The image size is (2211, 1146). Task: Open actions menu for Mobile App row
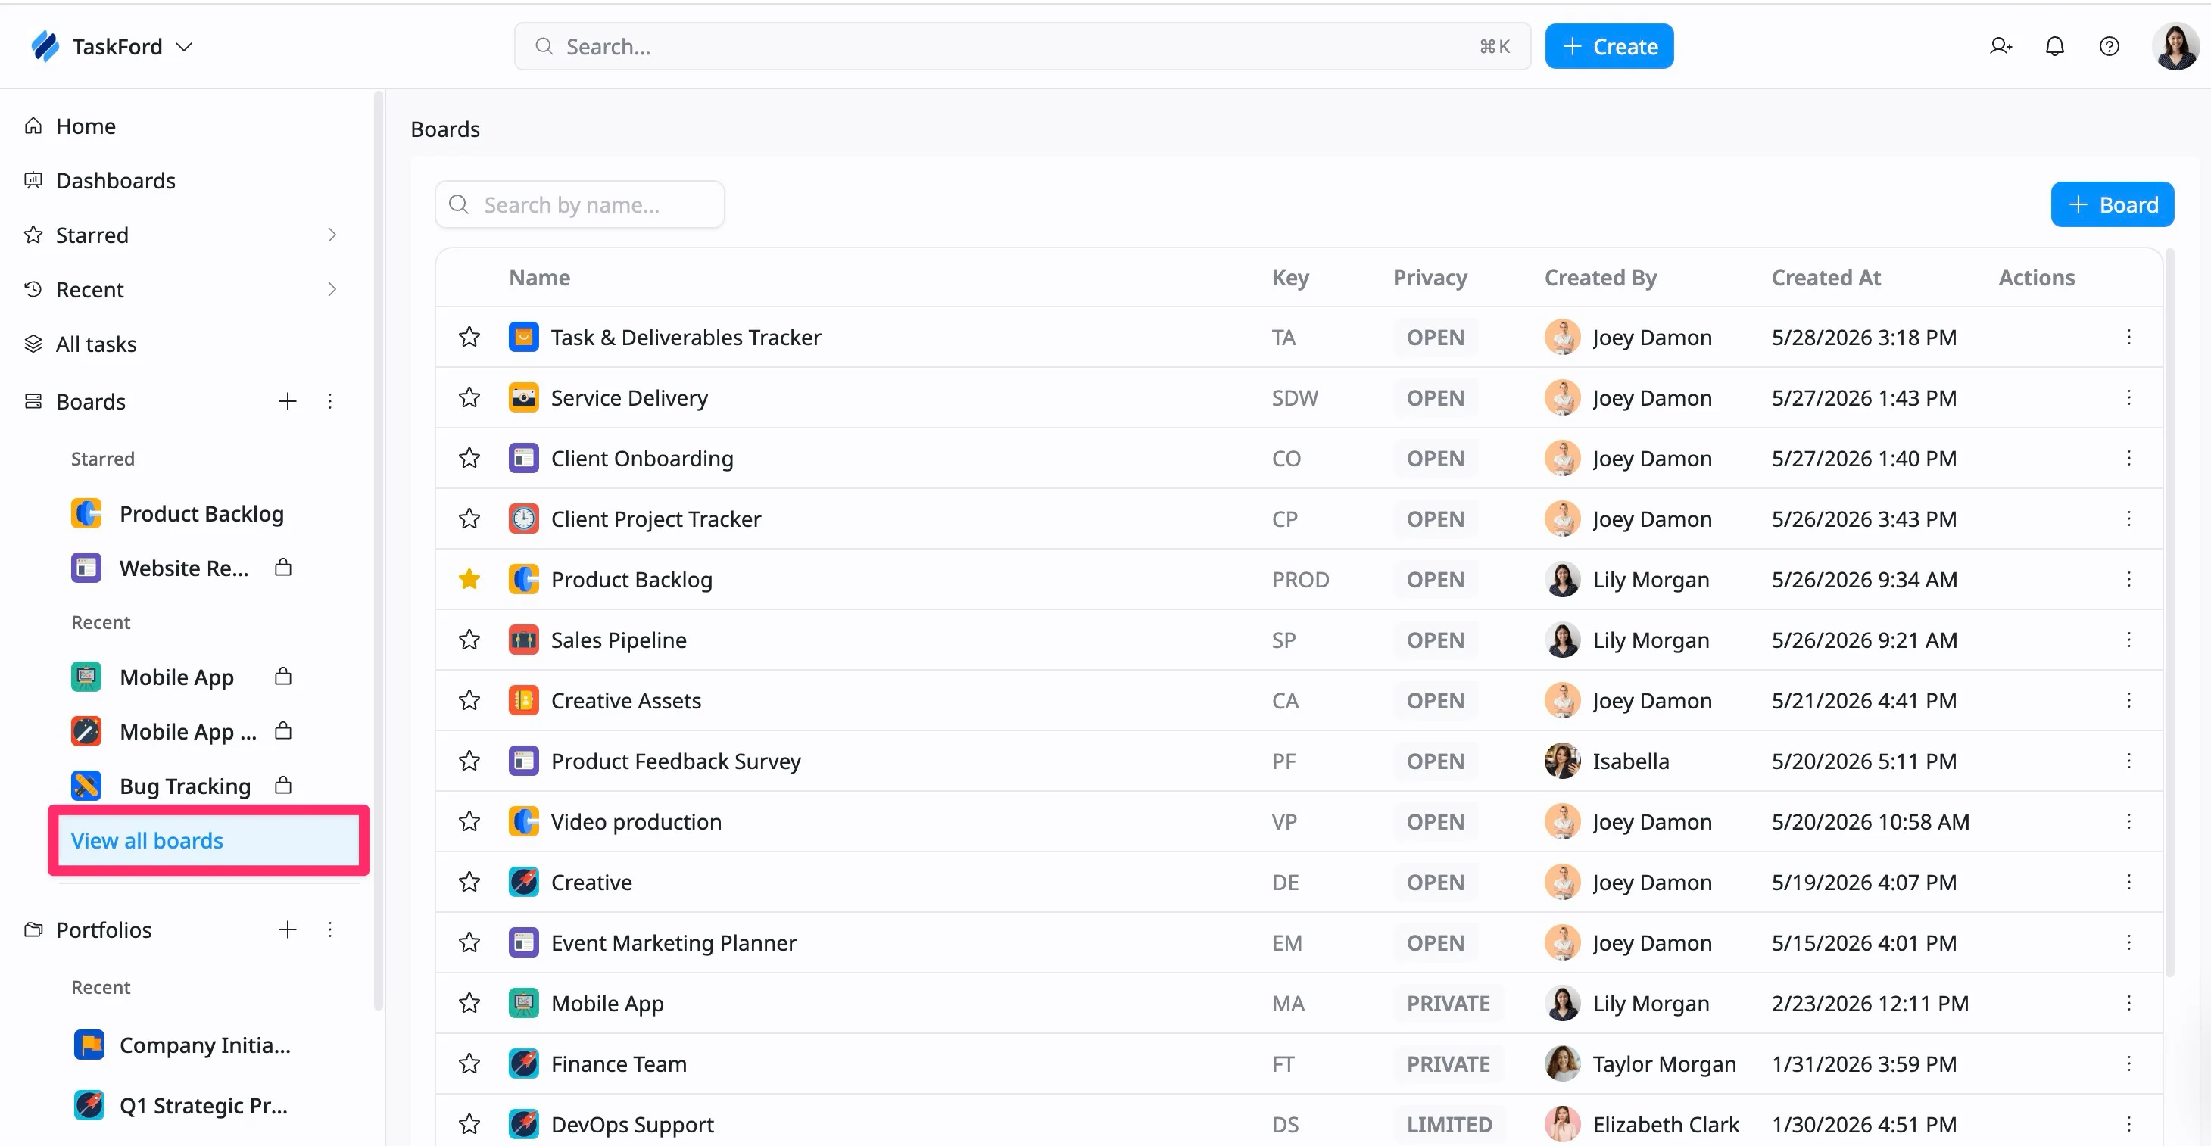[x=2128, y=1004]
